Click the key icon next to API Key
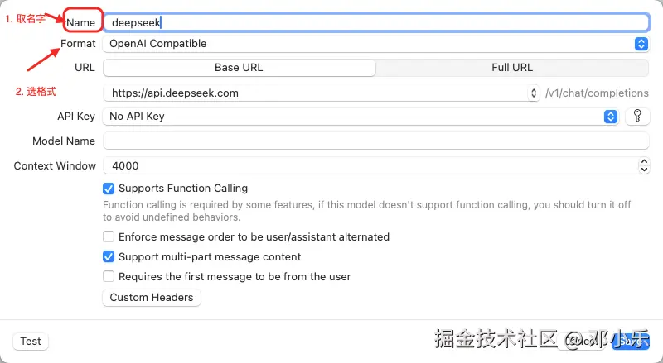This screenshot has width=663, height=363. tap(637, 116)
